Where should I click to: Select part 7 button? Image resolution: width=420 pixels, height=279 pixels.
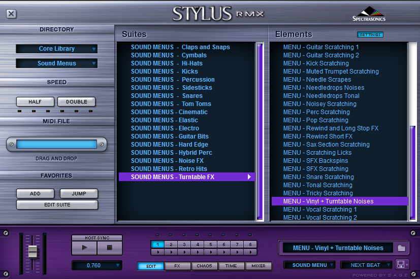[x=237, y=245]
